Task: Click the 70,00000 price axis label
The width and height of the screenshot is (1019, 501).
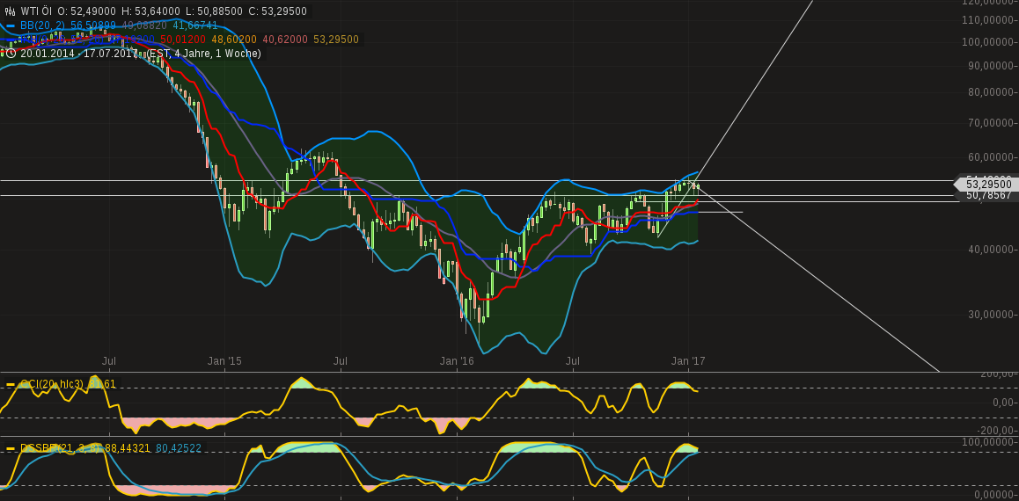Action: click(x=990, y=123)
